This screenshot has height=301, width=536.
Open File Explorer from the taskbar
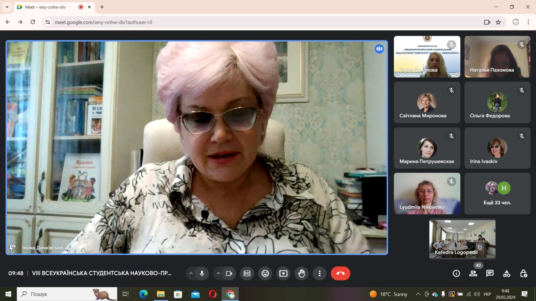161,294
